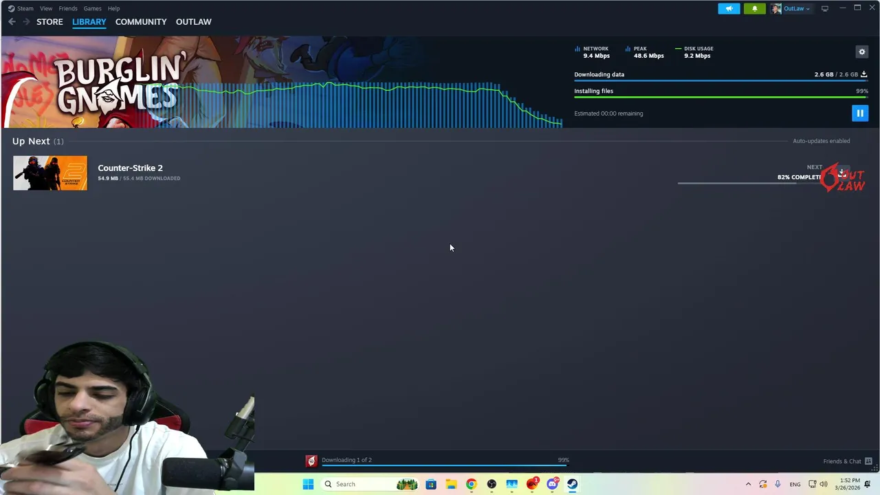The image size is (880, 495).
Task: Open File Explorer from taskbar
Action: [451, 484]
